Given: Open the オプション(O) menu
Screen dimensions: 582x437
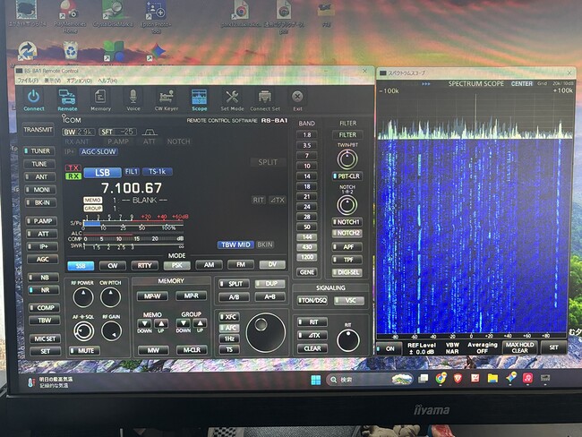Looking at the screenshot, I should click(x=79, y=81).
